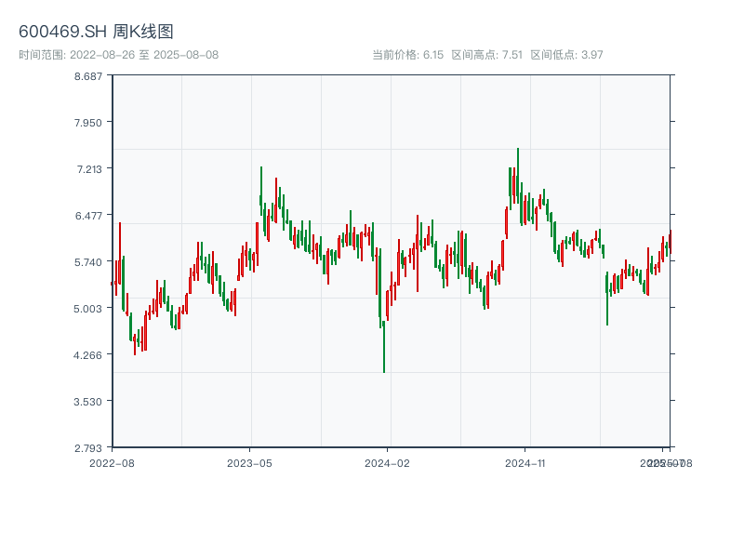
Task: Click the period high label 区间高点: 7.51
Action: pyautogui.click(x=486, y=55)
